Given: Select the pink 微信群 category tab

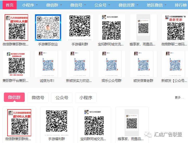Looking at the screenshot, I should pyautogui.click(x=14, y=97).
